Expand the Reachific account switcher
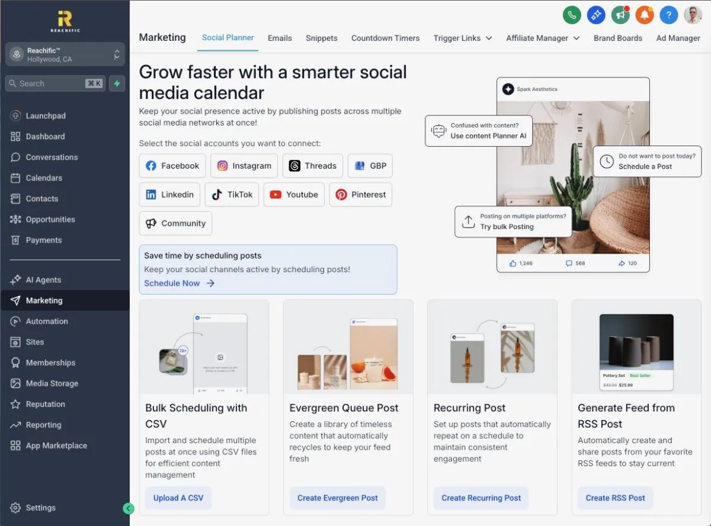The image size is (711, 526). [65, 54]
